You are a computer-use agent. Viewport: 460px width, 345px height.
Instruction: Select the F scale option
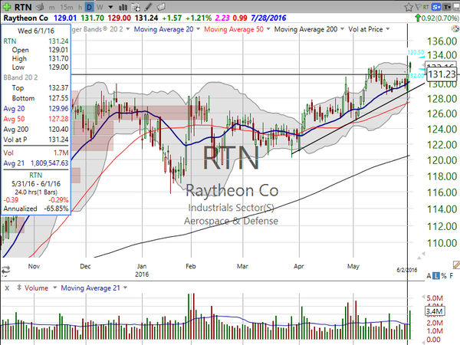pyautogui.click(x=452, y=276)
